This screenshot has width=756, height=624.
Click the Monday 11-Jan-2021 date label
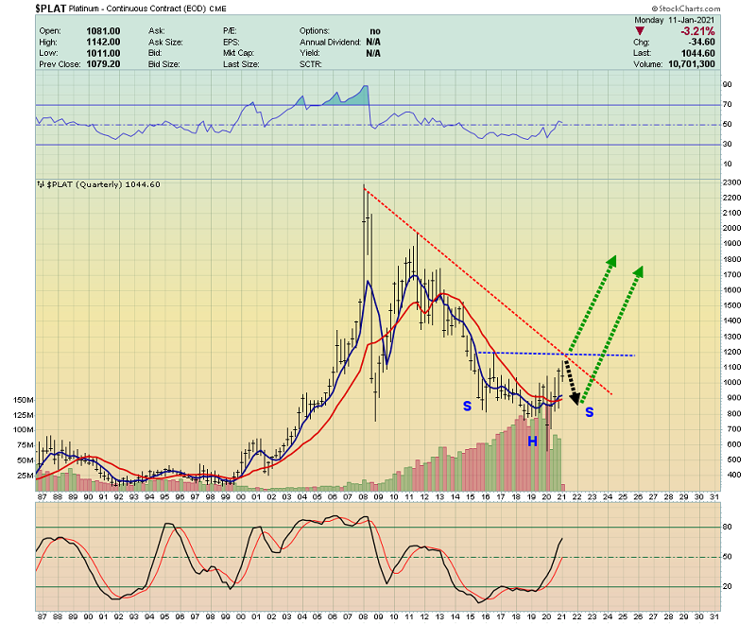coord(677,18)
